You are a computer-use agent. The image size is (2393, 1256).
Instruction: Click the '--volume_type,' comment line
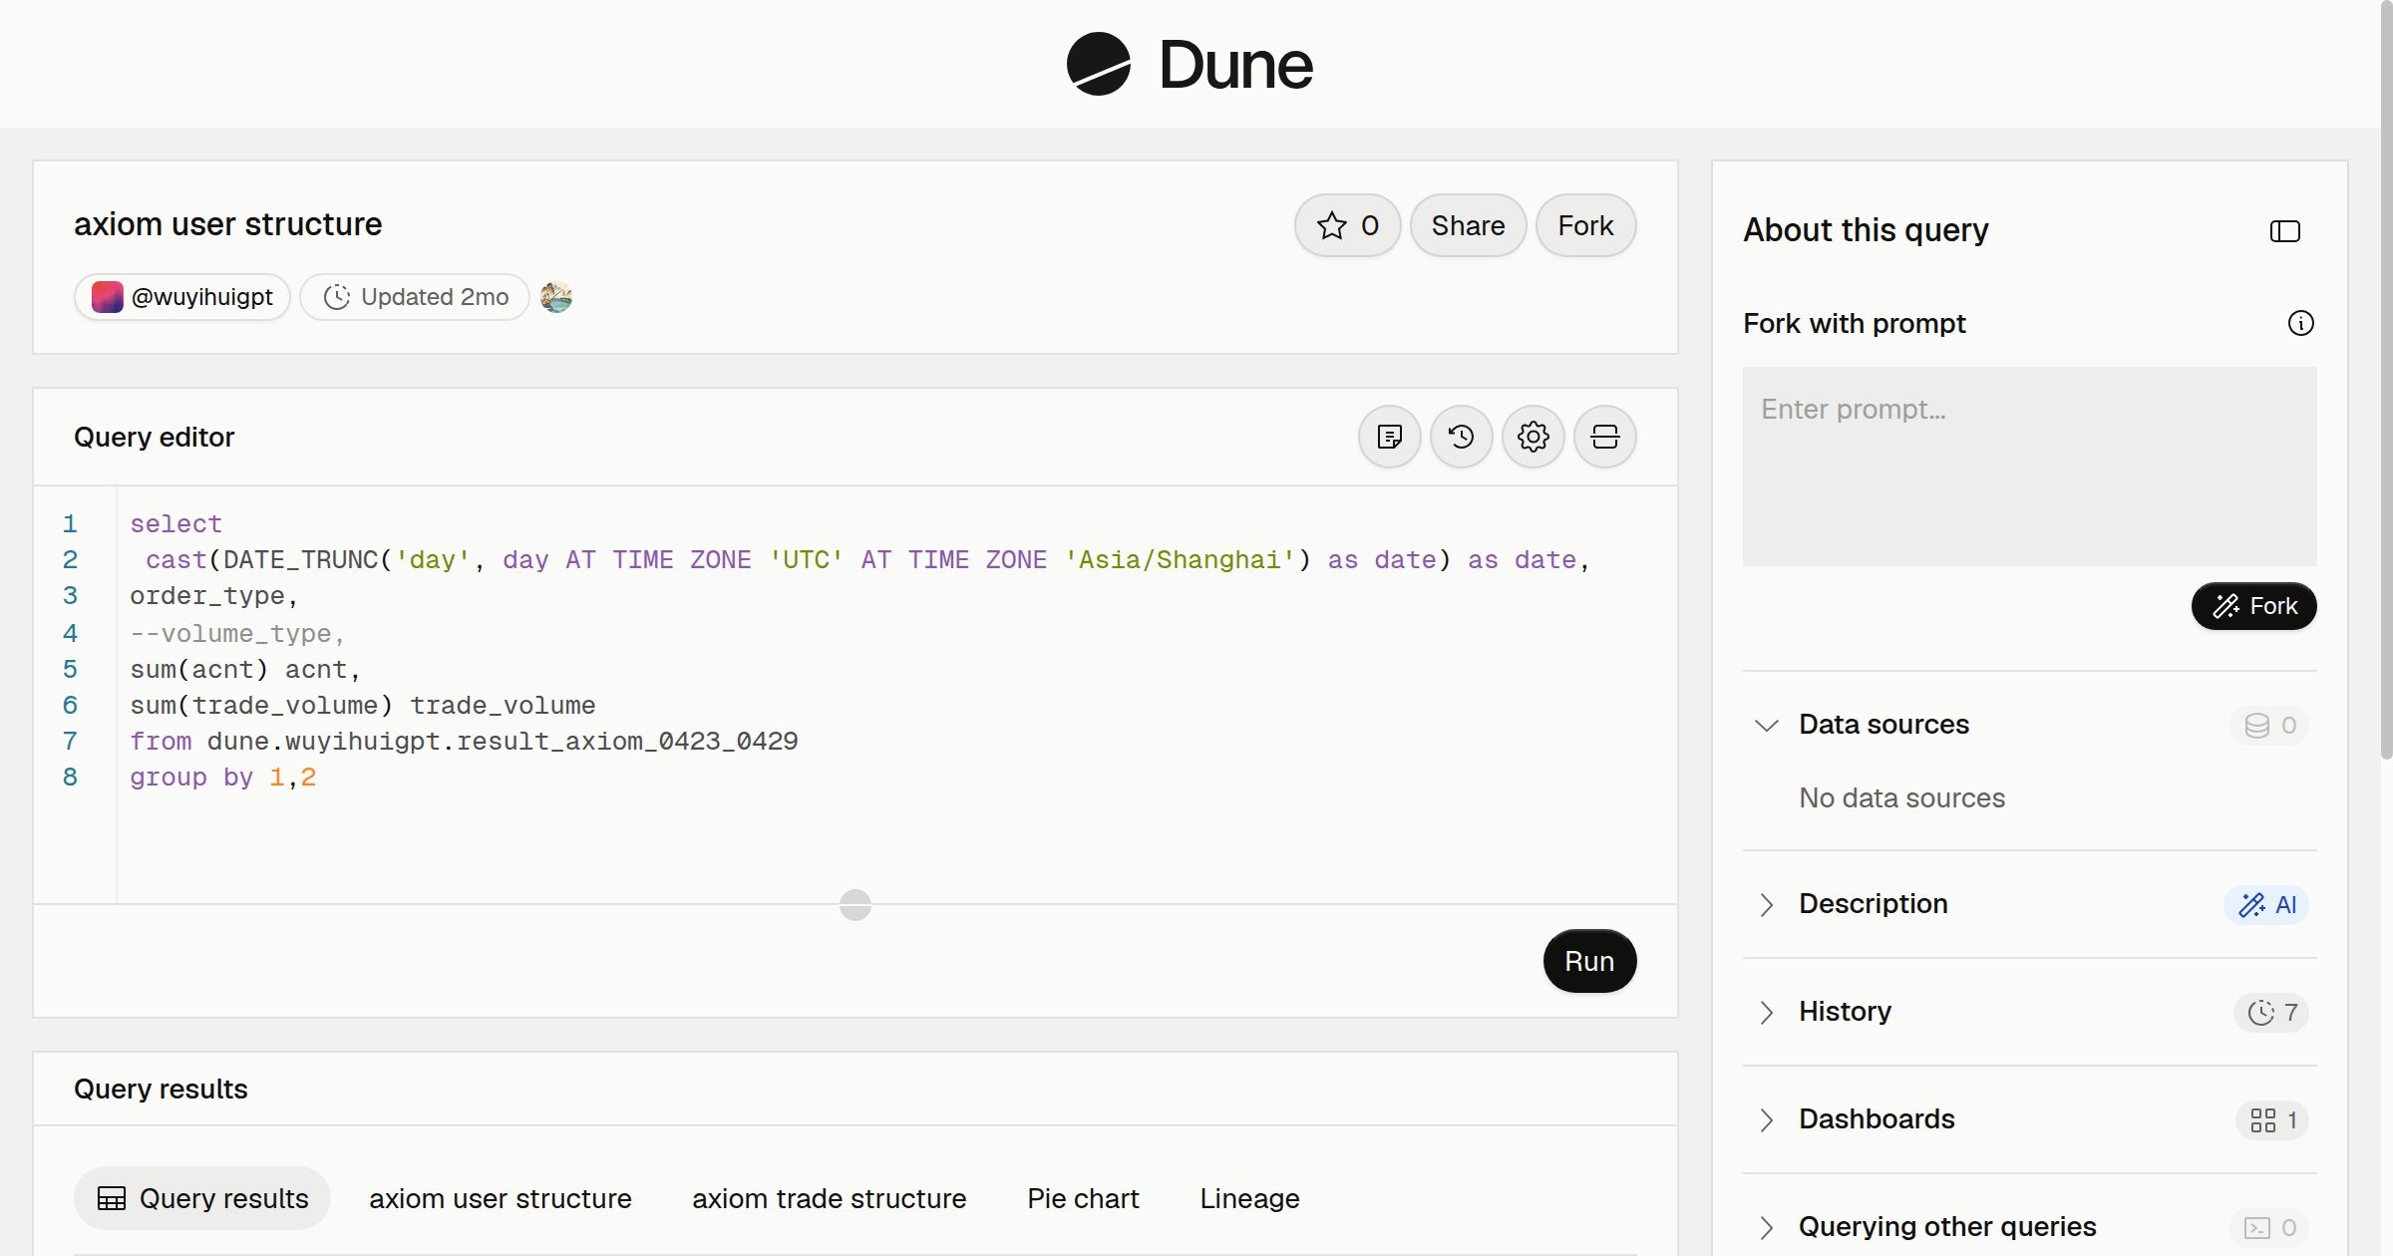tap(237, 634)
